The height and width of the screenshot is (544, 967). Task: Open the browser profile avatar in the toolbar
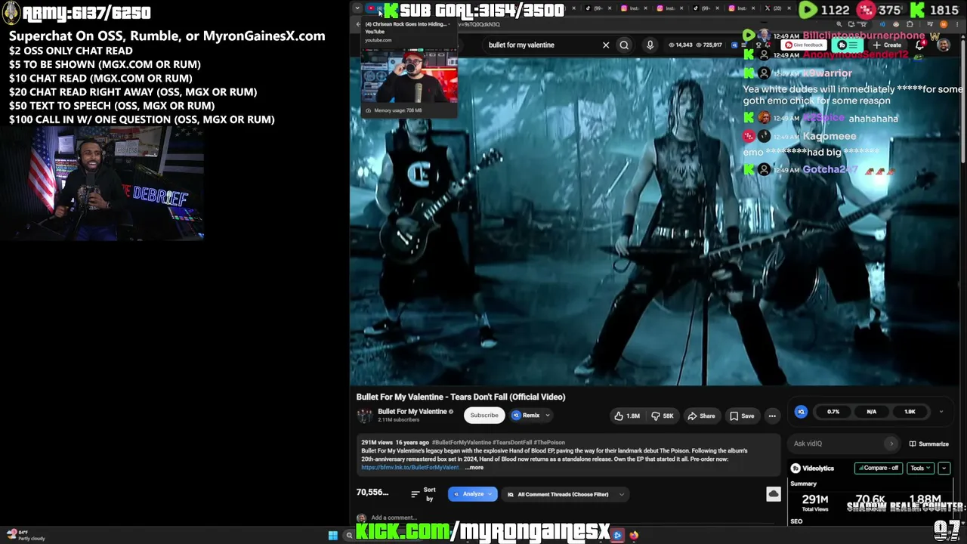pos(943,24)
